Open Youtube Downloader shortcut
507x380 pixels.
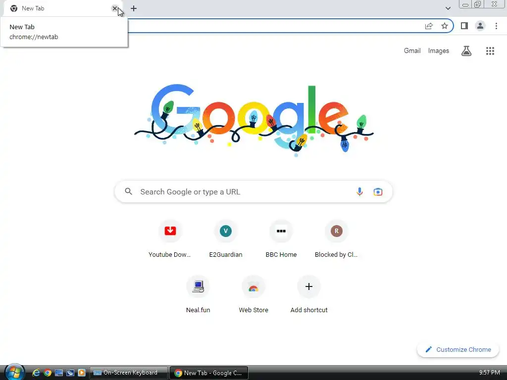[x=170, y=239]
